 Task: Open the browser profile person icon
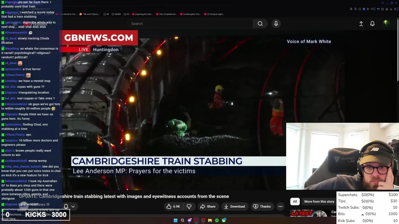coord(387,9)
